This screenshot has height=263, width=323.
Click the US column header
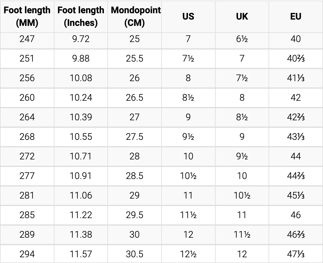[x=188, y=16]
